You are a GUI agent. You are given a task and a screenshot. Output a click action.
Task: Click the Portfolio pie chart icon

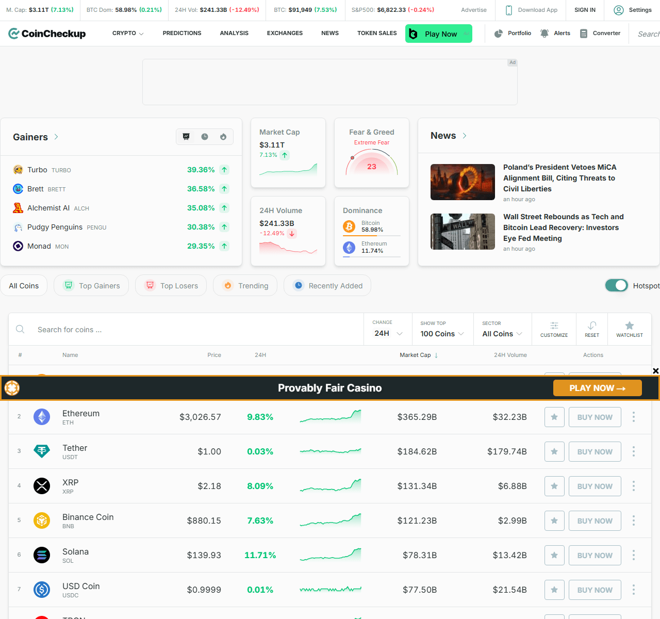[x=499, y=34]
